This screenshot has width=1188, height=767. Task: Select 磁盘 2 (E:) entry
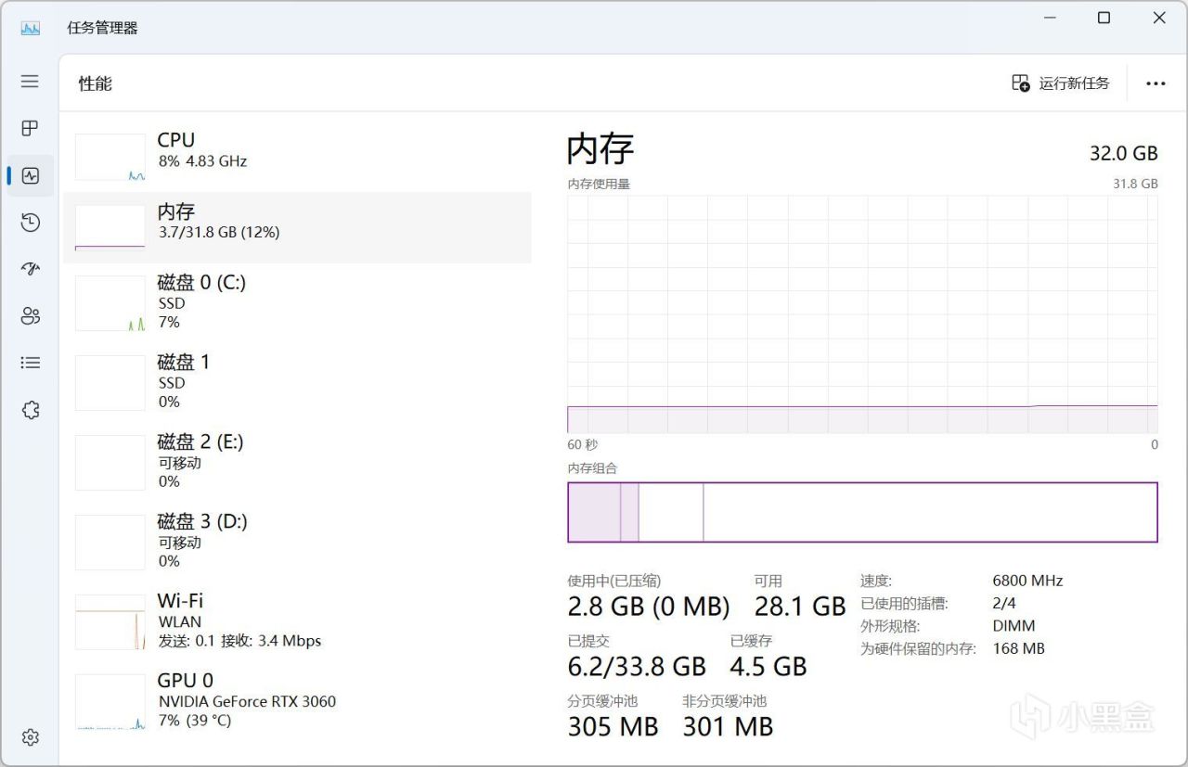297,462
